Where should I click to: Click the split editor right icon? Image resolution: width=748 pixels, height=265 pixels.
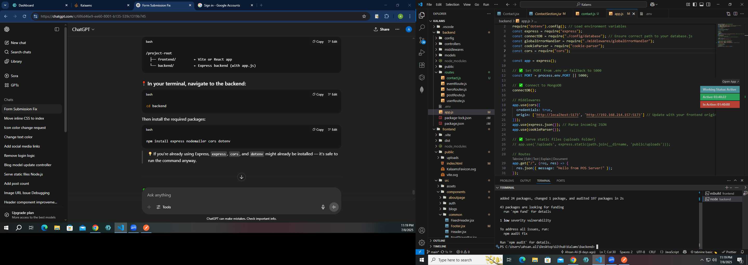pos(735,14)
